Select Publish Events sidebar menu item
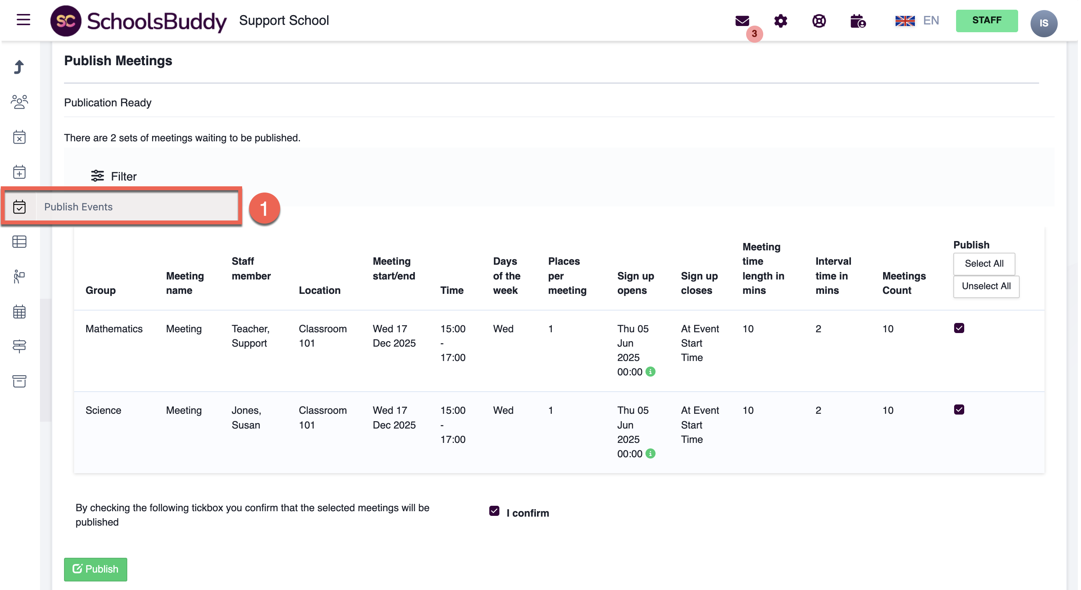1081x590 pixels. (78, 206)
